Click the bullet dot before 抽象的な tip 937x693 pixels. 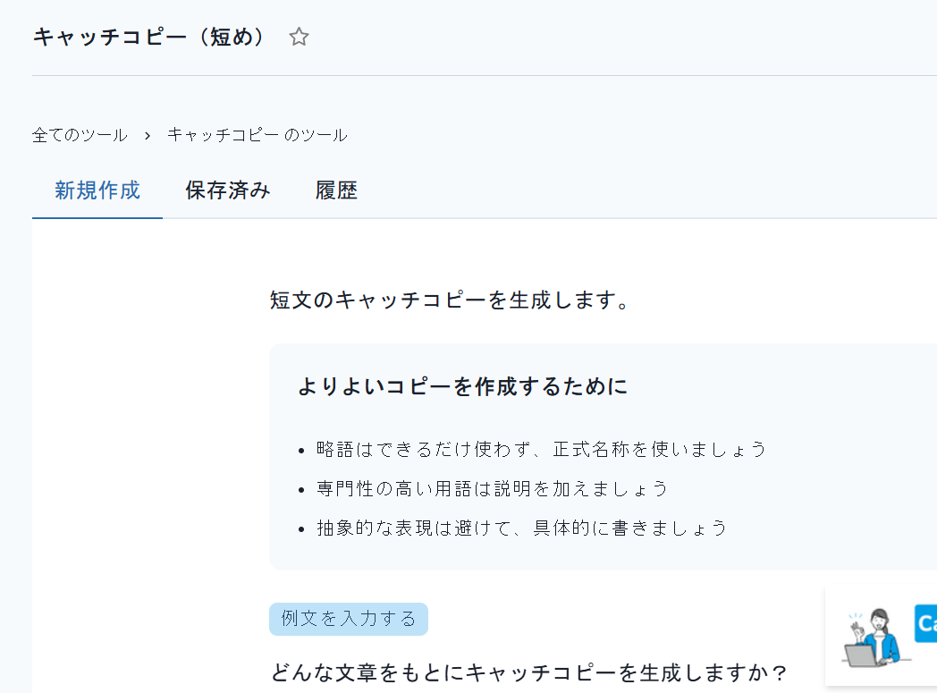point(302,529)
